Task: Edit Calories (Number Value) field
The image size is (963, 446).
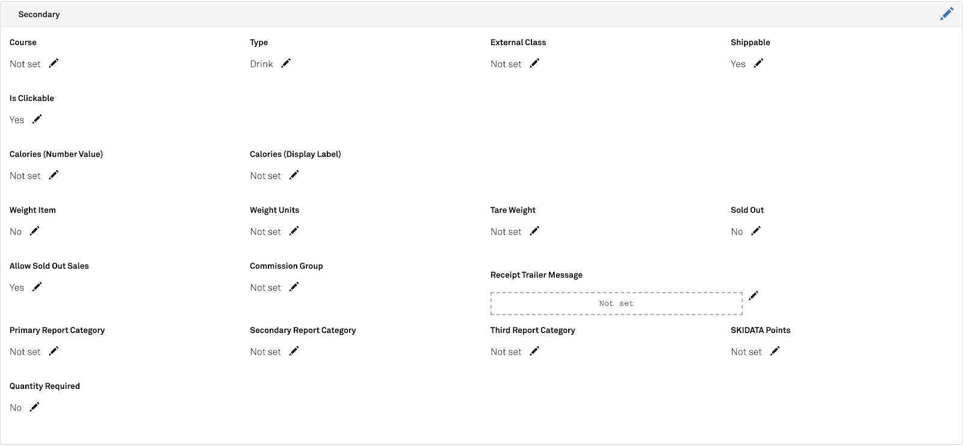Action: [x=54, y=175]
